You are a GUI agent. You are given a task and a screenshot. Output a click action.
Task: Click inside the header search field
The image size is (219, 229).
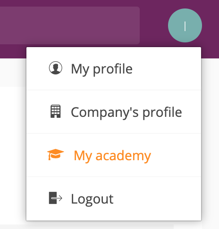point(70,25)
